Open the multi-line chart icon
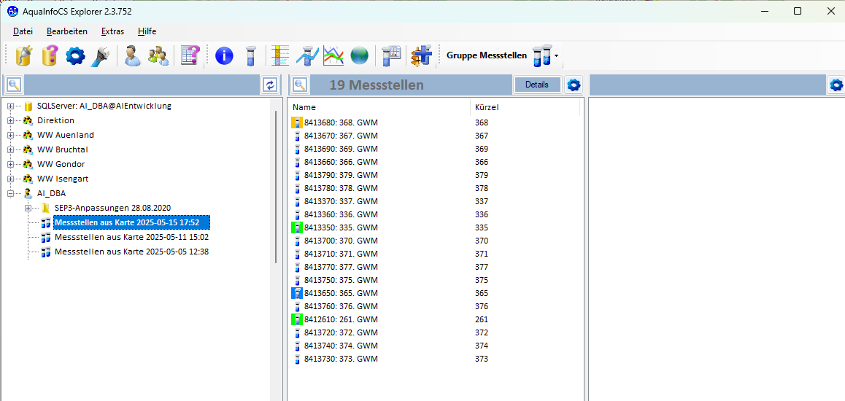Image resolution: width=845 pixels, height=401 pixels. click(x=333, y=55)
